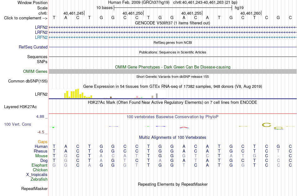Viewport: 297px width, 196px height.
Task: Click the red conservation peak glyph
Action: [184, 128]
